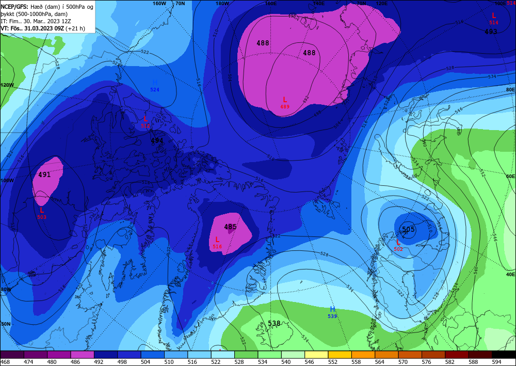Click the legend tick label 564
This screenshot has width=516, height=366.
(379, 362)
